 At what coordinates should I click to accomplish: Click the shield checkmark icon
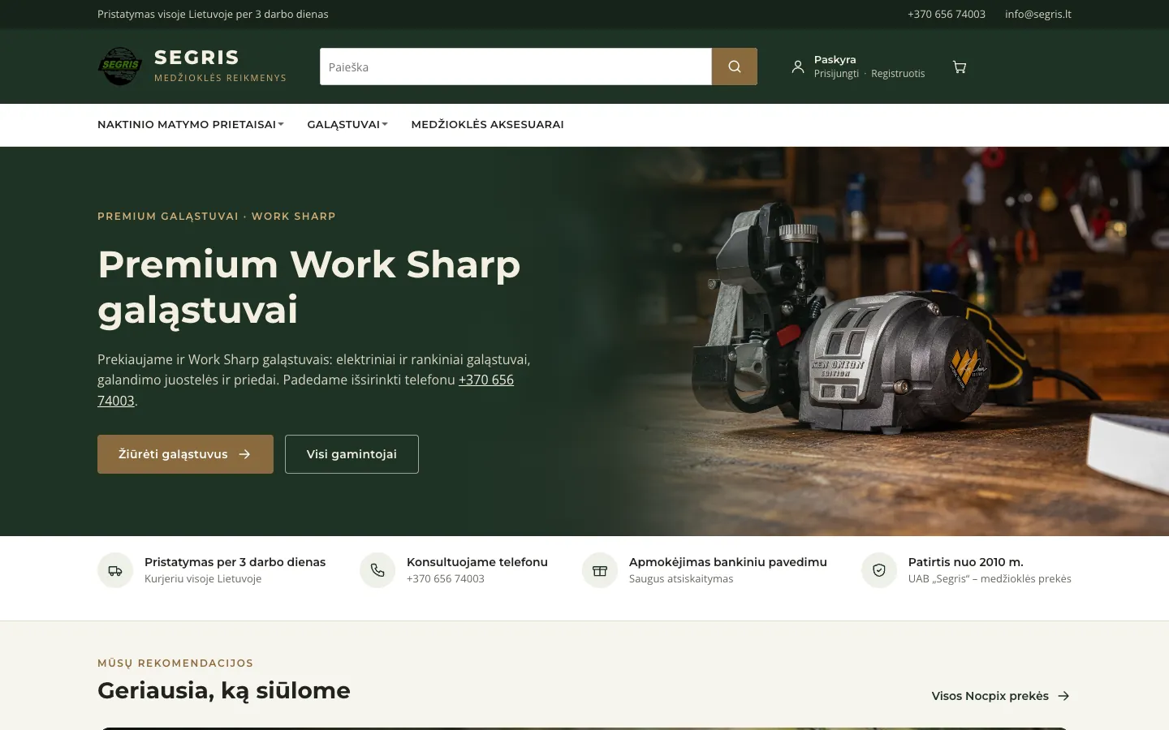(879, 570)
